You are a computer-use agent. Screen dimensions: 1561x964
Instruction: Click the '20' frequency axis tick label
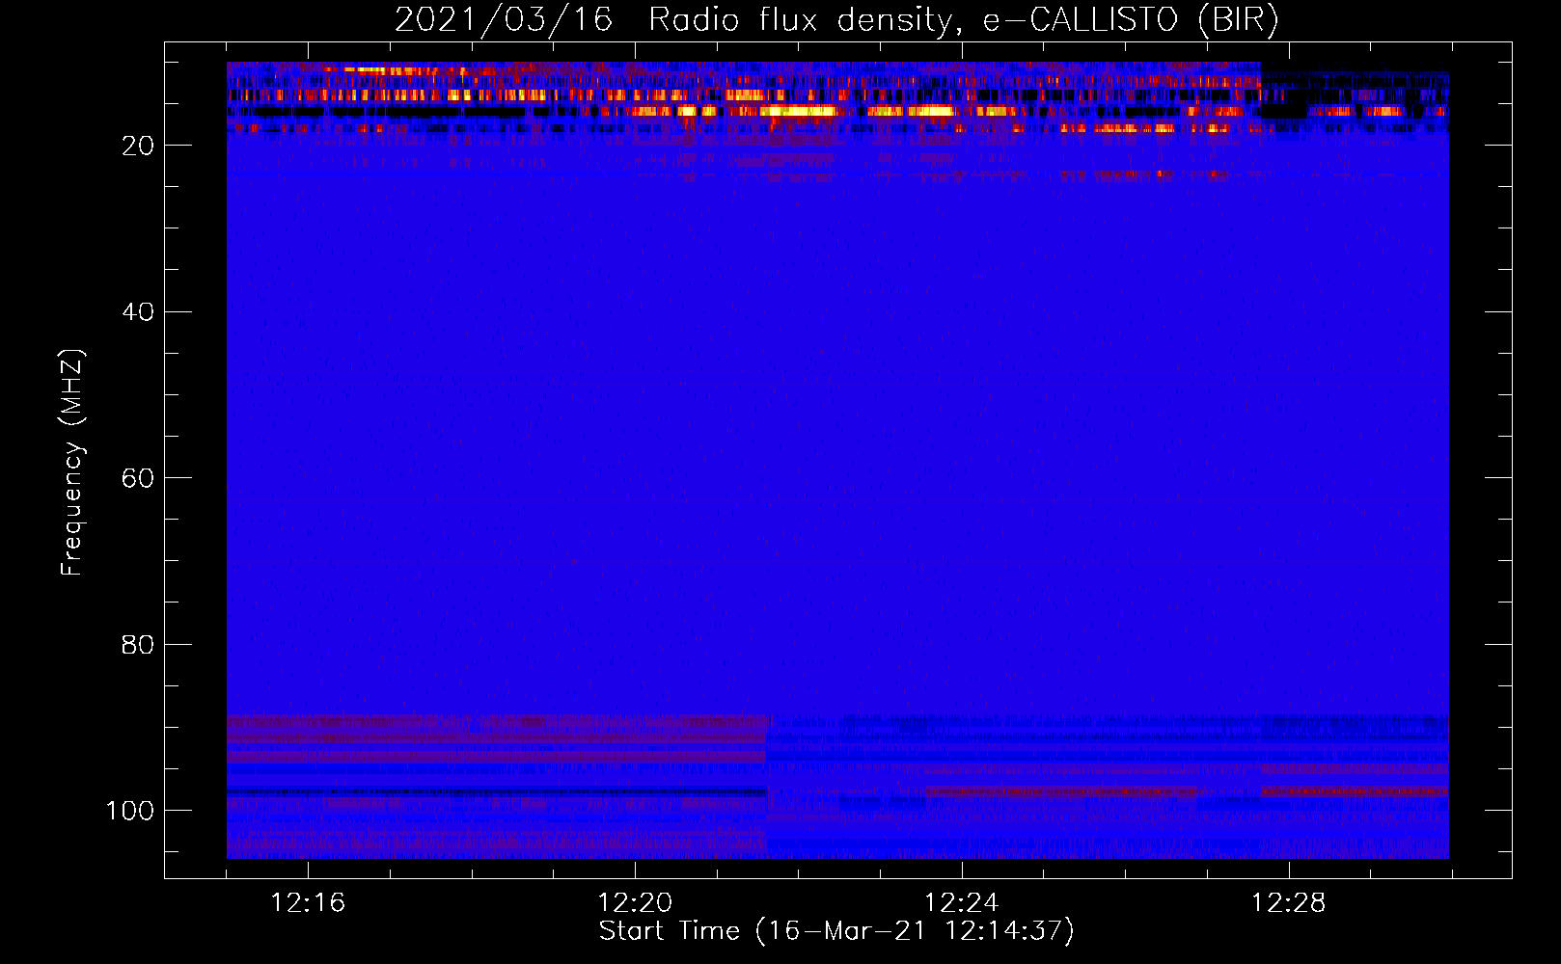pyautogui.click(x=138, y=146)
